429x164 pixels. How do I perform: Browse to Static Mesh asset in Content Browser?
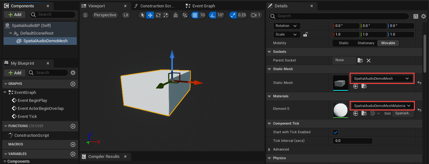[x=364, y=86]
